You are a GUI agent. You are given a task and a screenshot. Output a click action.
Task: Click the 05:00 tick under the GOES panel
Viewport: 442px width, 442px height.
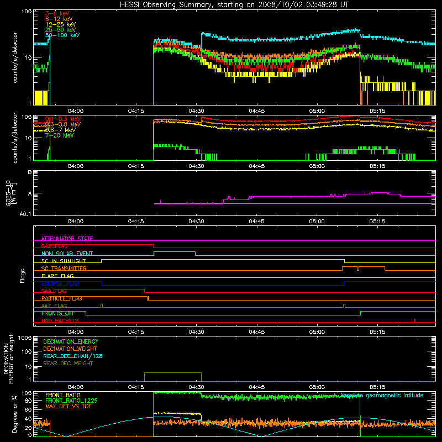(x=317, y=222)
